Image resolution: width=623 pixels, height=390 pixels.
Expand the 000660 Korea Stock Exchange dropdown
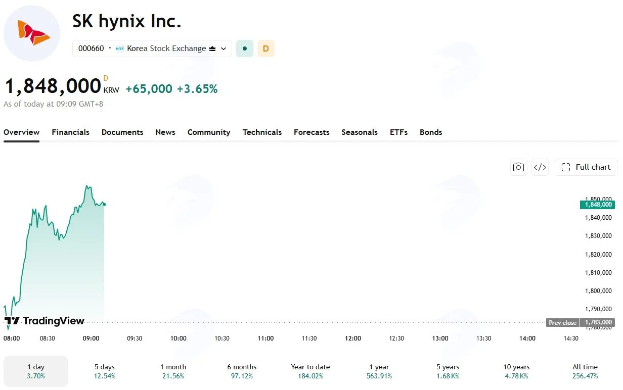pyautogui.click(x=152, y=48)
